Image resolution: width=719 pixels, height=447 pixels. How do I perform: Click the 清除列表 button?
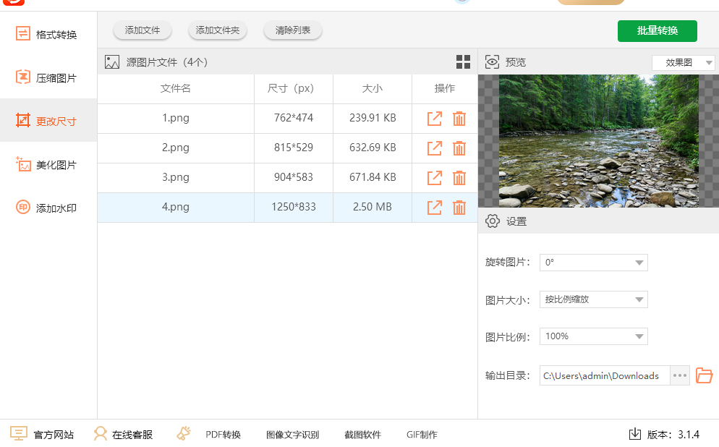[292, 30]
